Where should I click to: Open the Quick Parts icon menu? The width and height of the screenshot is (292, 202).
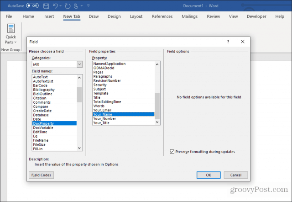[x=11, y=34]
